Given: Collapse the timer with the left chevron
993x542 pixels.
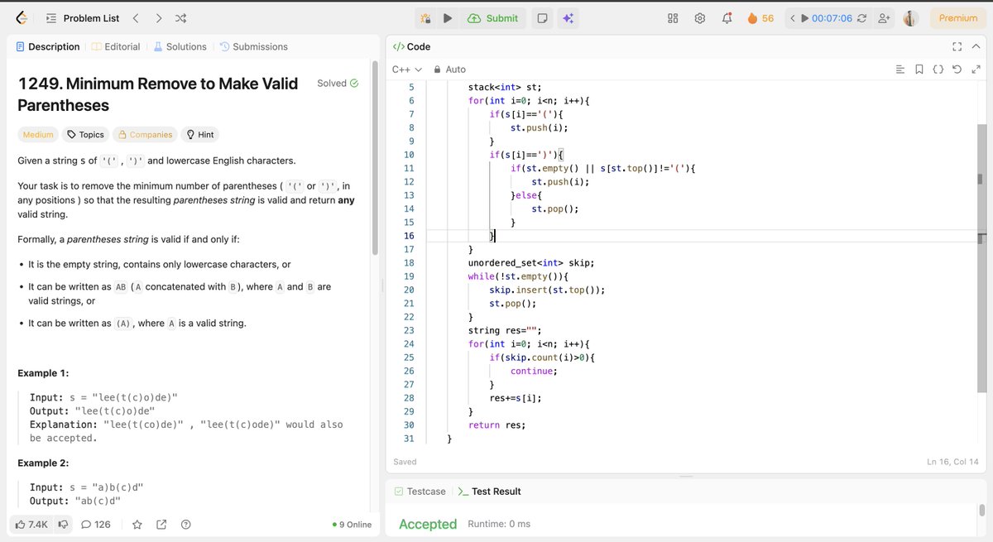Looking at the screenshot, I should click(793, 18).
